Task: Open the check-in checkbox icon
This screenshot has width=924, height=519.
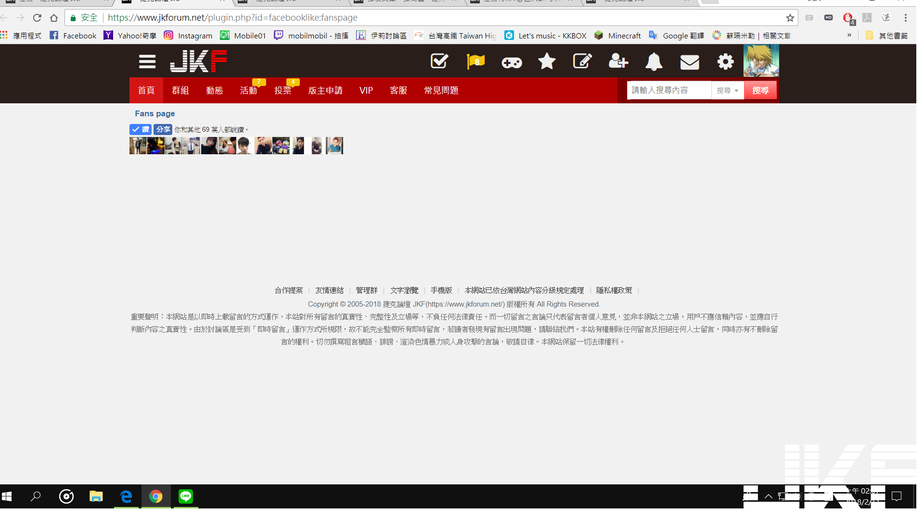Action: (439, 61)
